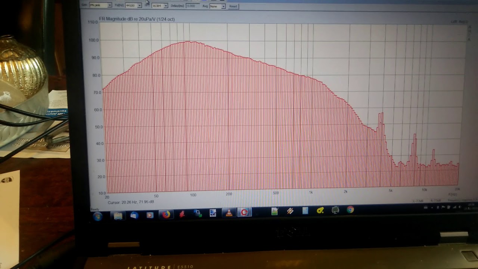This screenshot has width=478, height=269.
Task: Click the 50 Hz frequency axis label
Action: [x=156, y=196]
